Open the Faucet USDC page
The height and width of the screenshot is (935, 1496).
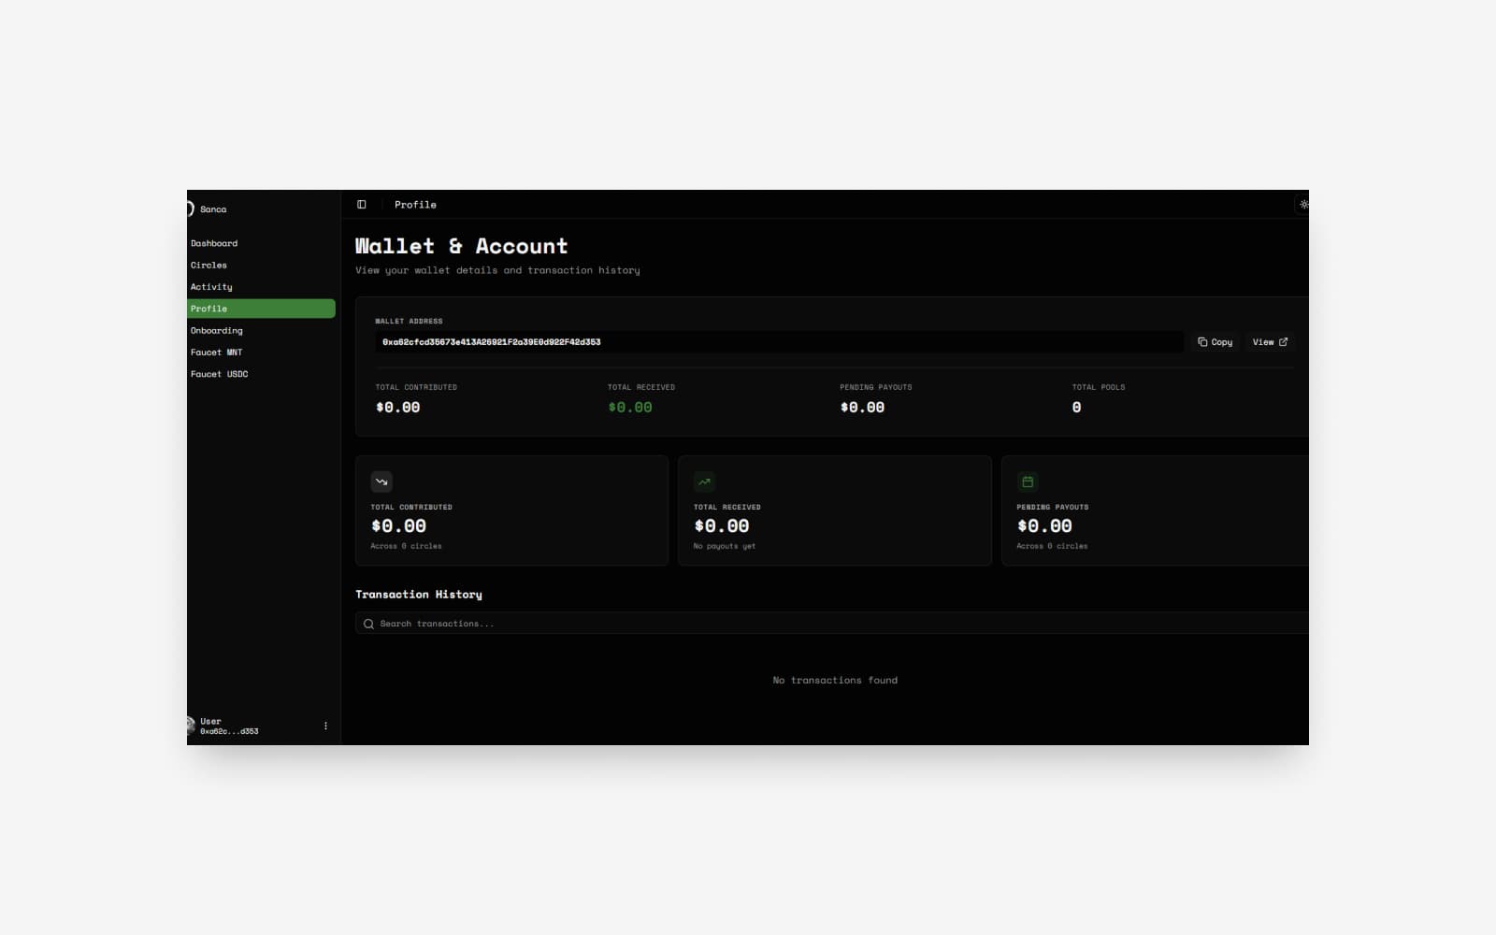219,374
